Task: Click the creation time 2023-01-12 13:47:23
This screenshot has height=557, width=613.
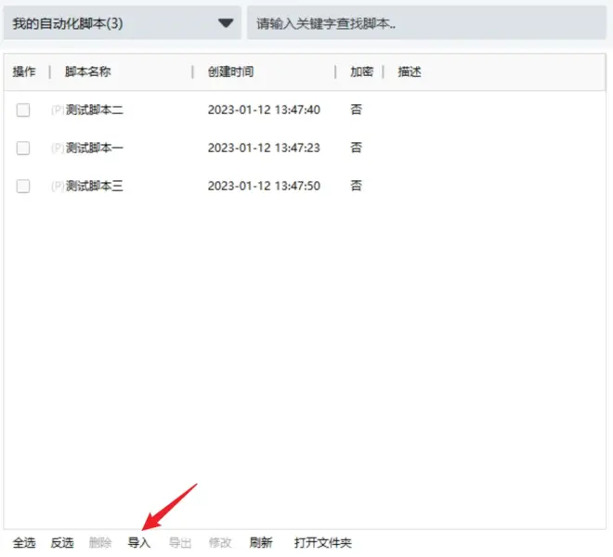Action: [x=264, y=148]
